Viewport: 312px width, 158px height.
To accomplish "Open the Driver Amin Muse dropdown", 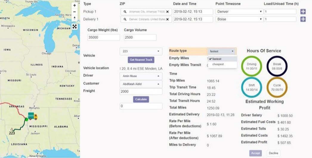I will coord(141,76).
